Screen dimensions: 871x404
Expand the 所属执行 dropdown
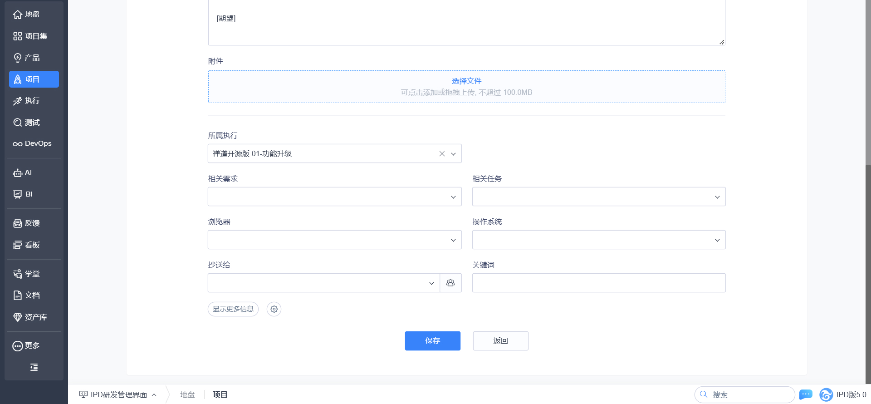[453, 154]
